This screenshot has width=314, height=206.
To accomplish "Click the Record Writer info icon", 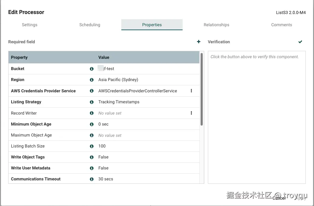I will pos(91,113).
